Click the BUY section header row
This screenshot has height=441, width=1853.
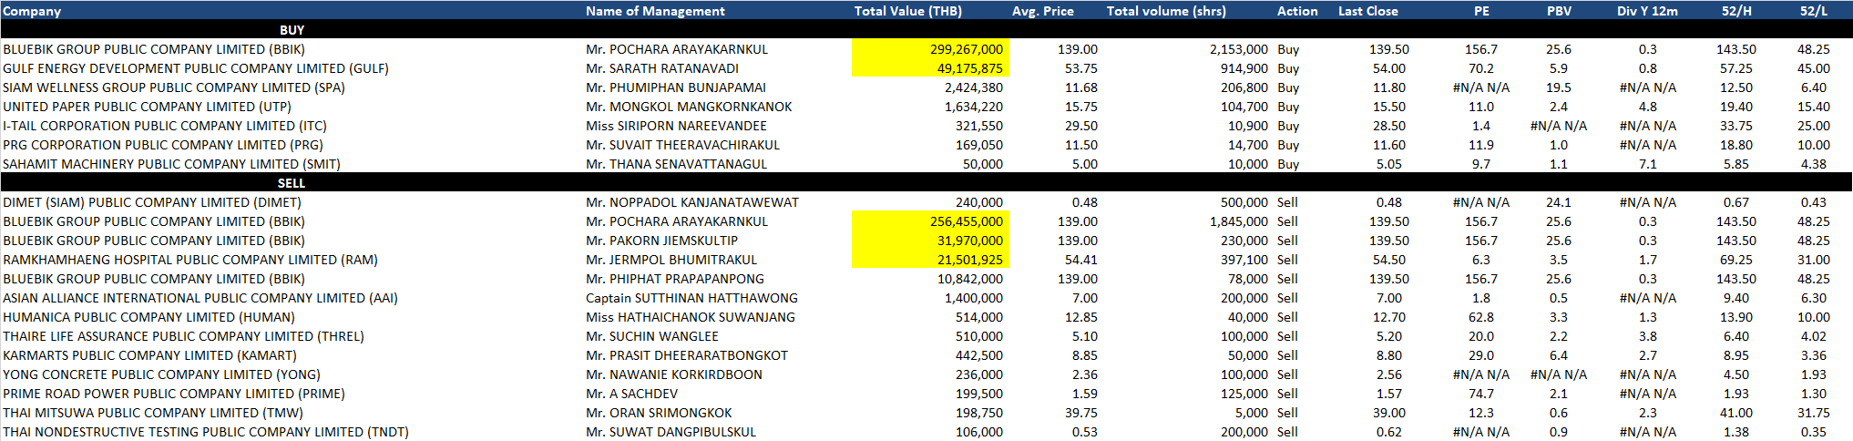(292, 30)
